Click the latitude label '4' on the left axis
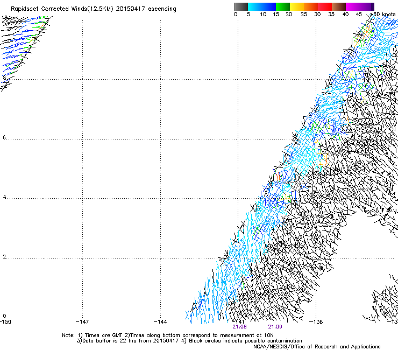Viewport: 398px width, 350px height. 4,197
